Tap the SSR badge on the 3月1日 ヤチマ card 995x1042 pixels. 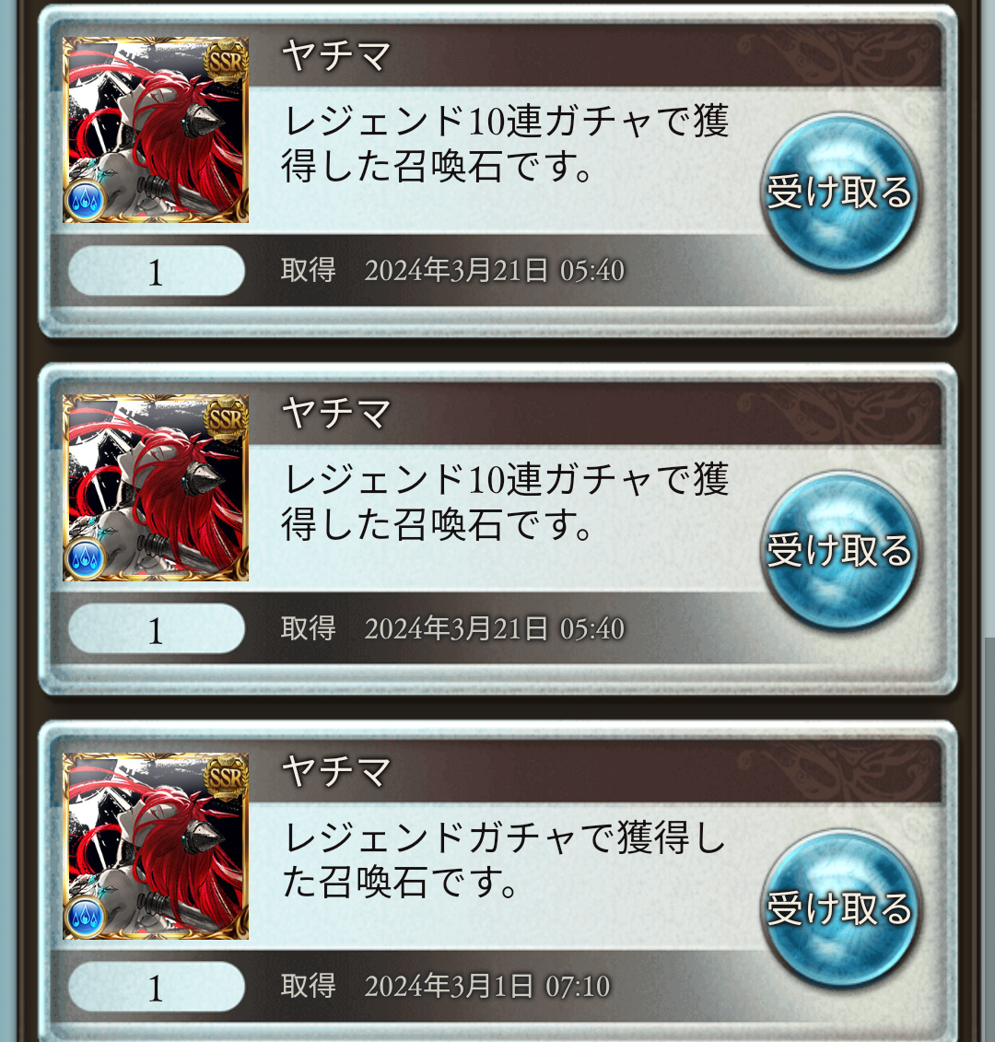226,778
